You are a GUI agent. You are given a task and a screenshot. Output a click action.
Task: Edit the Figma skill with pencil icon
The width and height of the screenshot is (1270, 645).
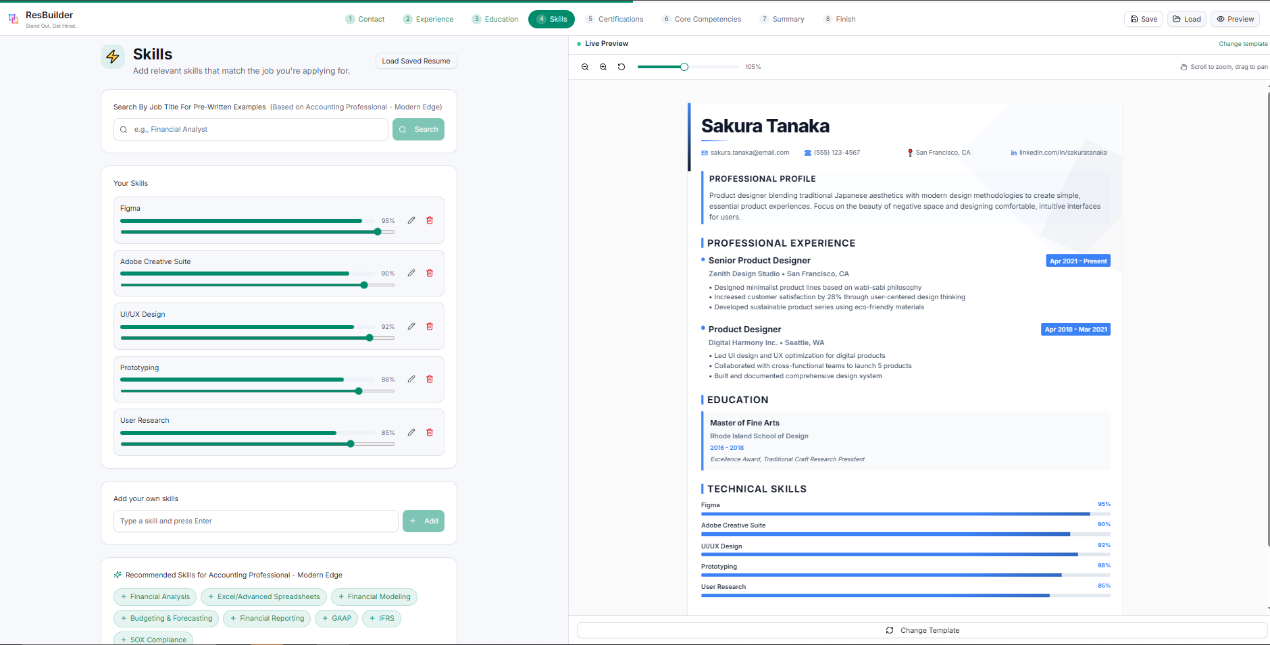click(411, 220)
